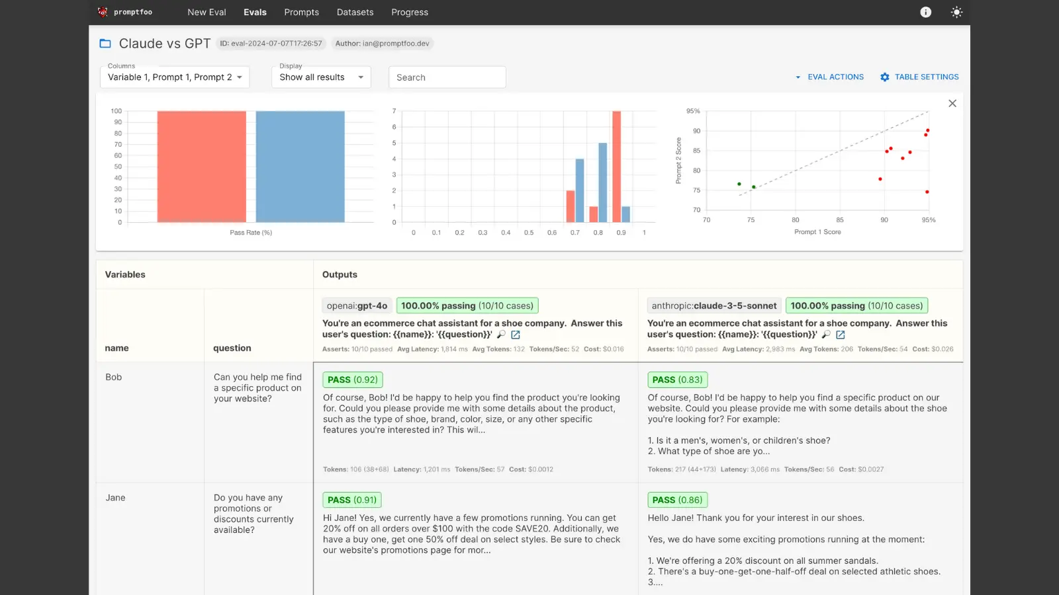Close the charts panel
Image resolution: width=1059 pixels, height=595 pixels.
(952, 103)
